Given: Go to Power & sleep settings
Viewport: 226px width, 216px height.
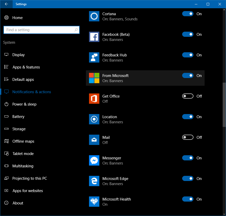Looking at the screenshot, I should [24, 104].
